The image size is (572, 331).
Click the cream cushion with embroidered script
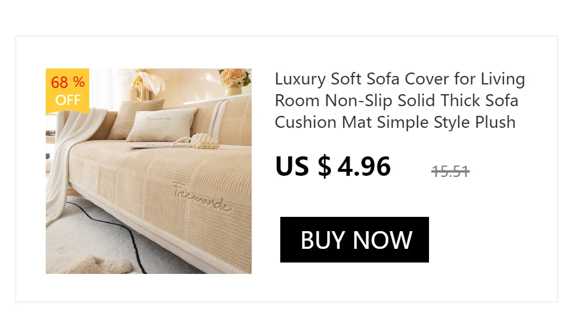(x=162, y=124)
